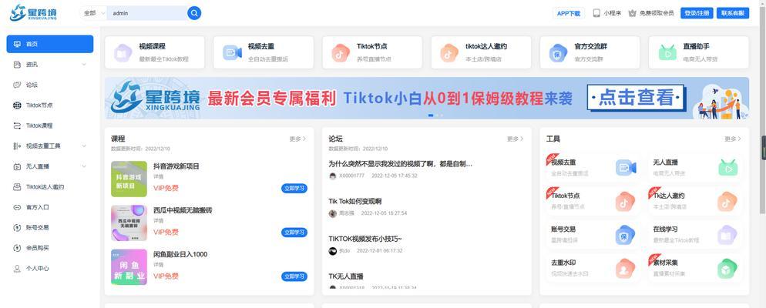The height and width of the screenshot is (308, 766).
Task: Click the 官方交流群 top card icon
Action: (x=557, y=52)
